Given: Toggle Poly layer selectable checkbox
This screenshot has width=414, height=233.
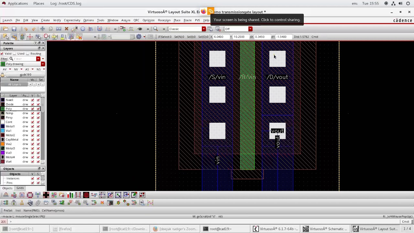Looking at the screenshot, I should pos(38,109).
